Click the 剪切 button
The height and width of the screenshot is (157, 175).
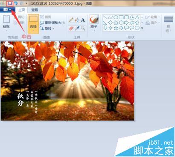point(19,17)
